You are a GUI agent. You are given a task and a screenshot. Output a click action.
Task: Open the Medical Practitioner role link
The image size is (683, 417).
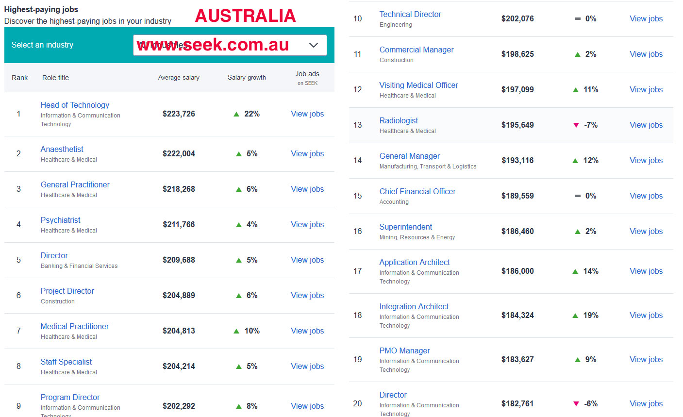pyautogui.click(x=74, y=326)
